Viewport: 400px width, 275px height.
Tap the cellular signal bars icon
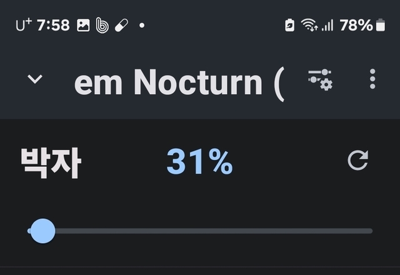pyautogui.click(x=327, y=26)
